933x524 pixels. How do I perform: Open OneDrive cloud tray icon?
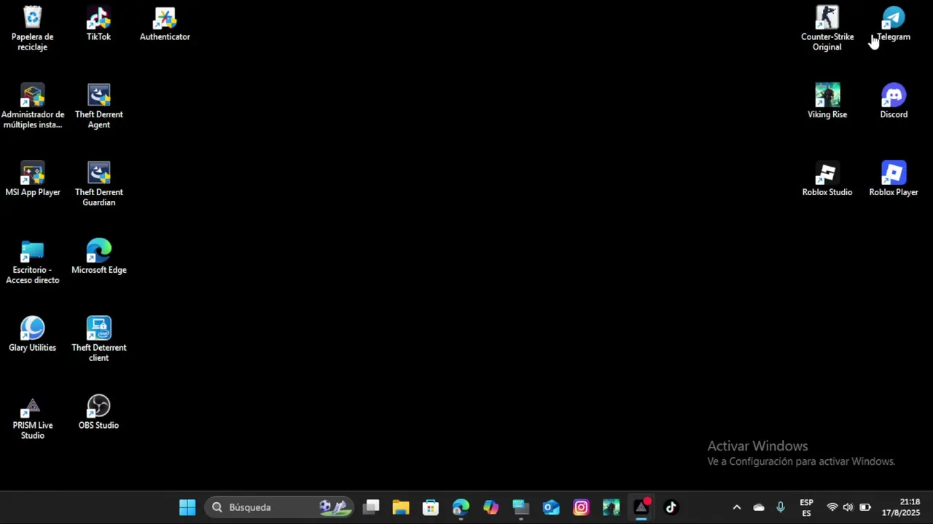(759, 507)
